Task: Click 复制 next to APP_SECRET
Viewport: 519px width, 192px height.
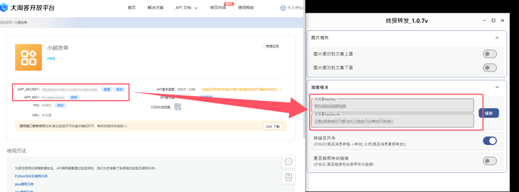Action: click(x=120, y=89)
